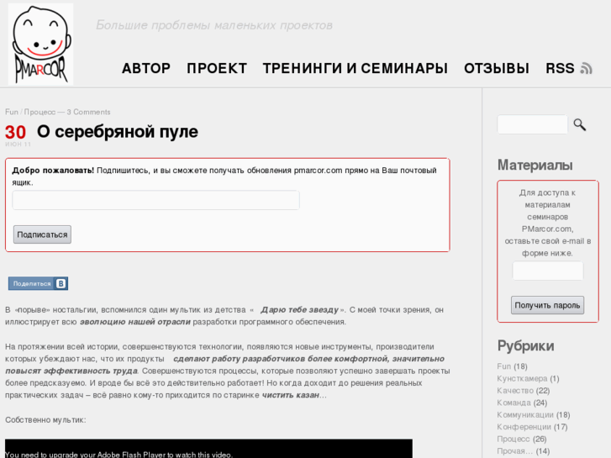Open the Fun category in breadcrumb
The width and height of the screenshot is (611, 458).
point(11,112)
